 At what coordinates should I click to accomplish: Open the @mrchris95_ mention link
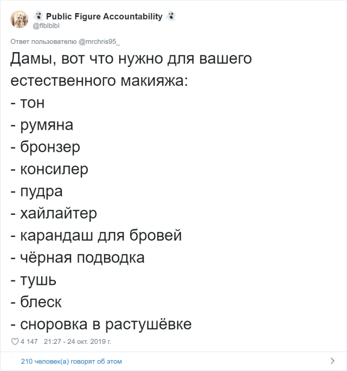pyautogui.click(x=99, y=42)
